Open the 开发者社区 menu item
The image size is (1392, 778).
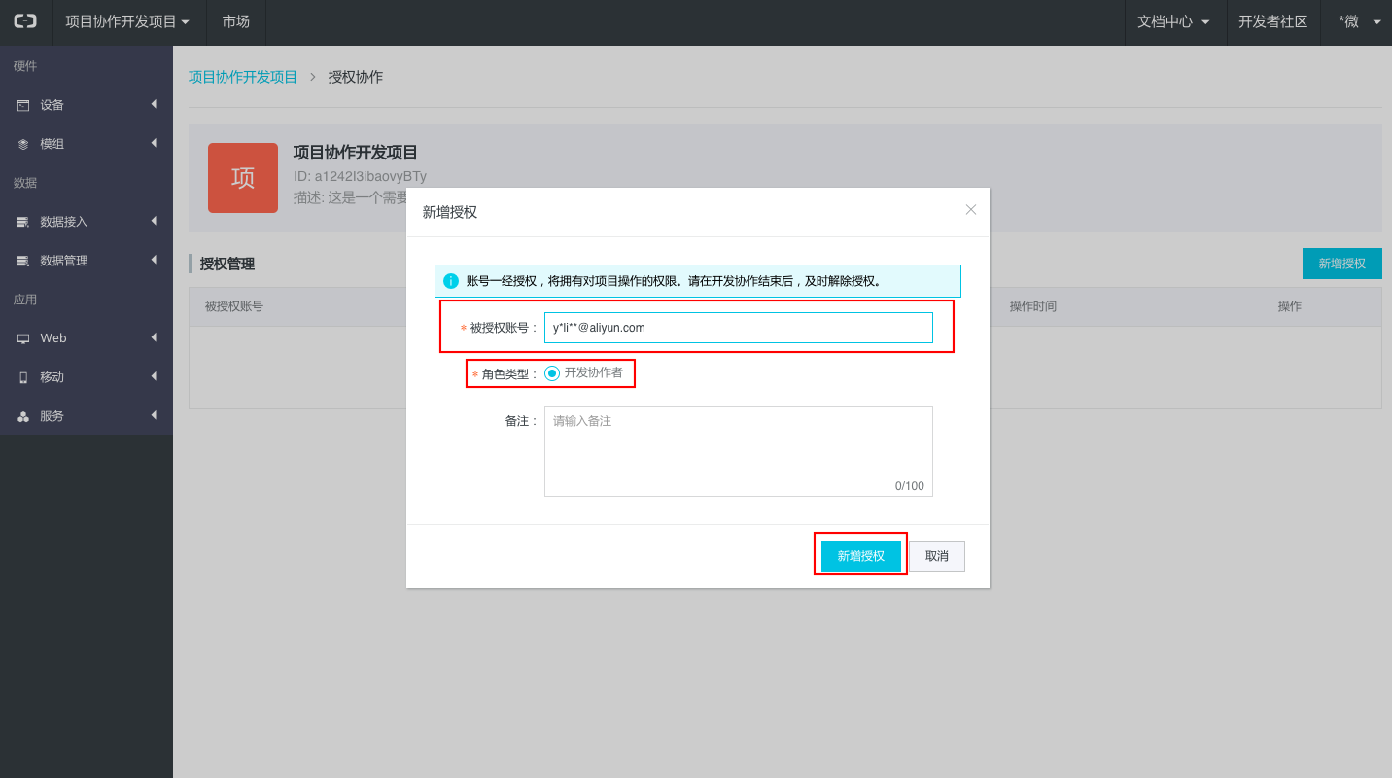point(1272,21)
